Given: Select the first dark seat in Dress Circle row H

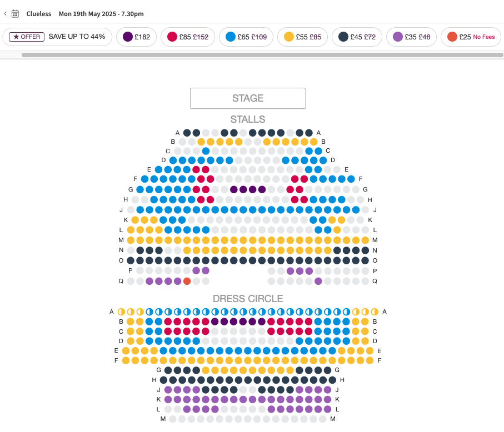Looking at the screenshot, I should point(163,380).
